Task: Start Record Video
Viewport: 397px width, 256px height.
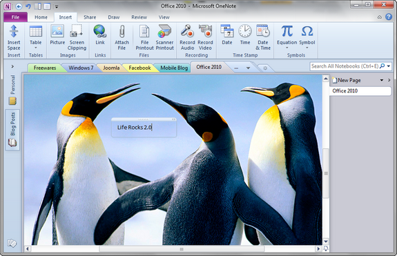Action: click(x=205, y=37)
